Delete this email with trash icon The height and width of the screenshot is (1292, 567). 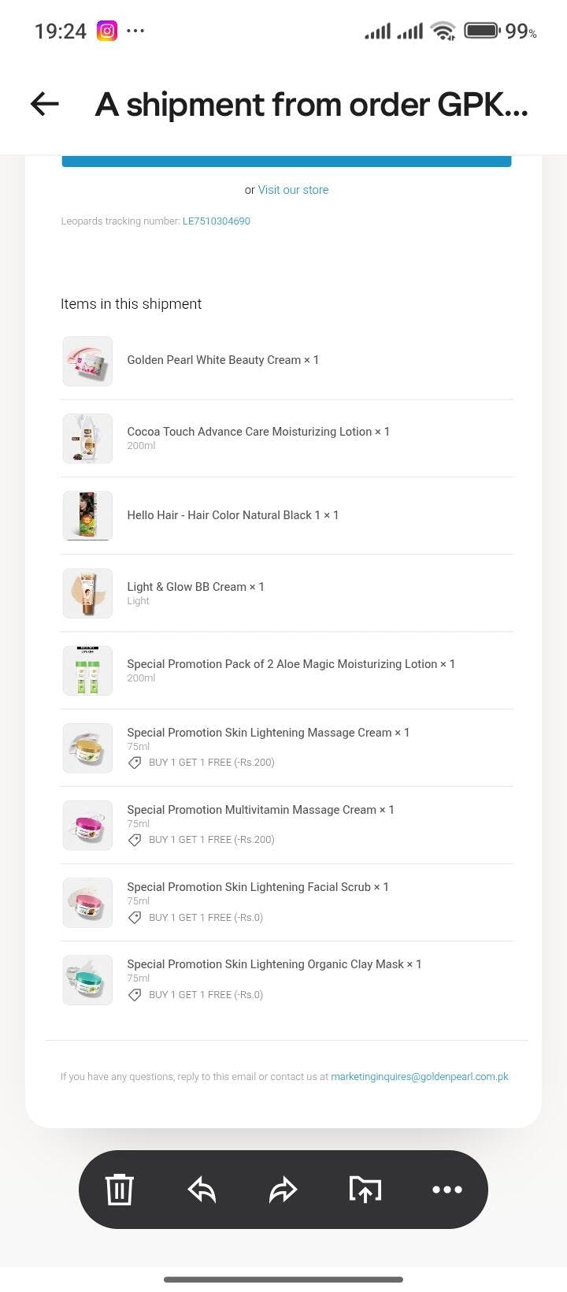click(120, 1189)
